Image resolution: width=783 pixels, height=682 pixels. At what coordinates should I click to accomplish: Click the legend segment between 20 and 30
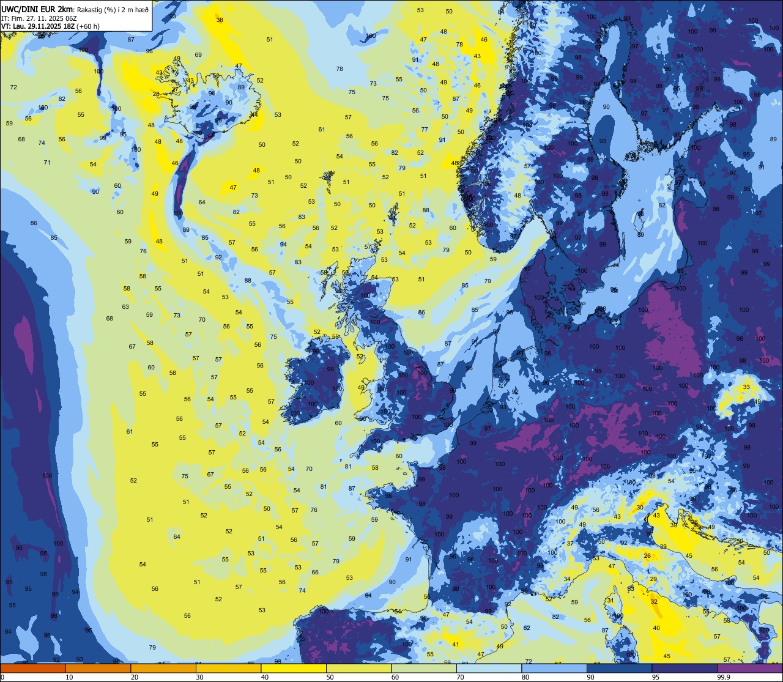coord(163,668)
